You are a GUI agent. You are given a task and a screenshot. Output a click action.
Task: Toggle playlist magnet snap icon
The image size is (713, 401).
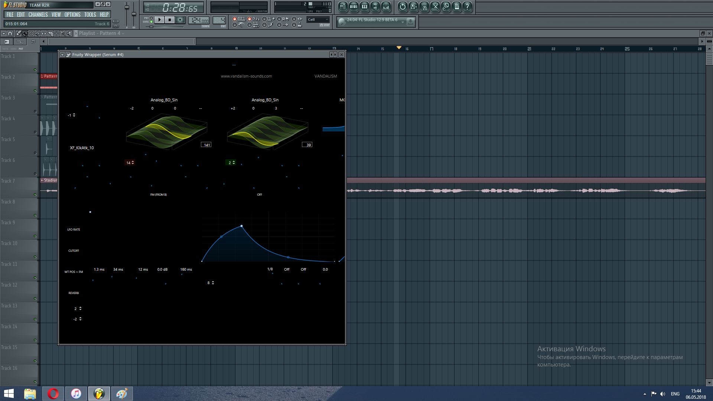click(x=10, y=33)
